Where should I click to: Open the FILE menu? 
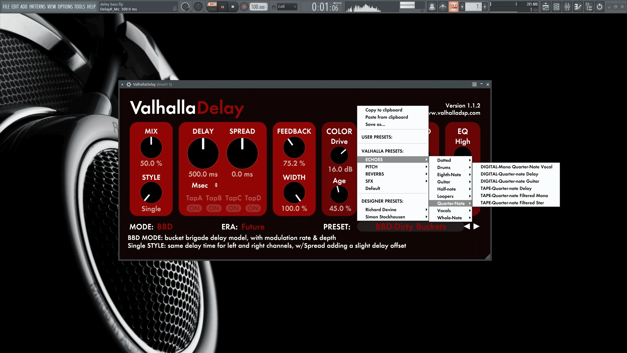pyautogui.click(x=6, y=7)
